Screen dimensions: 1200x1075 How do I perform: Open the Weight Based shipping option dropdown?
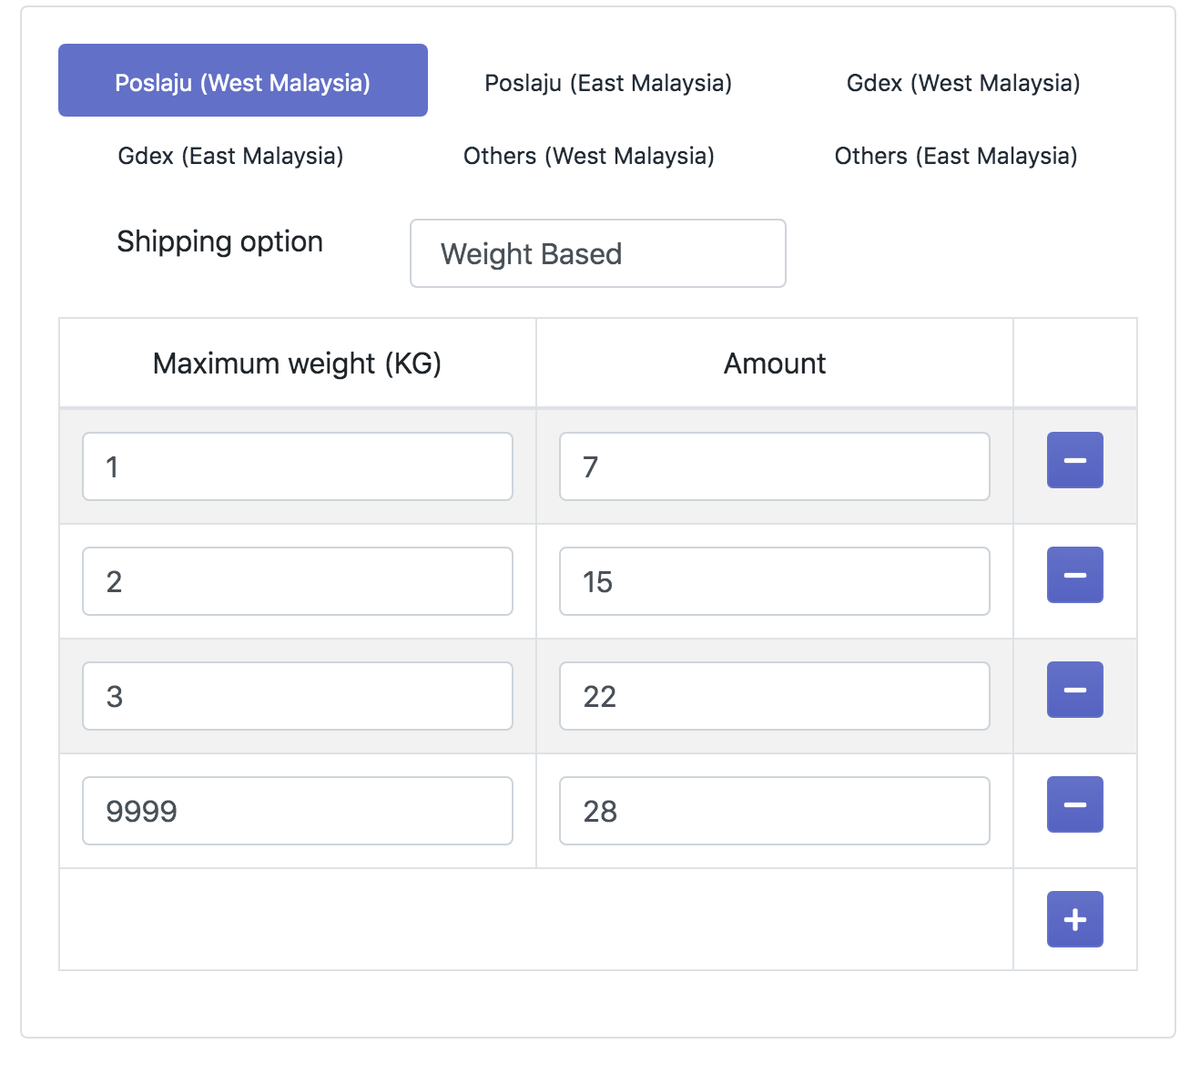click(x=597, y=253)
